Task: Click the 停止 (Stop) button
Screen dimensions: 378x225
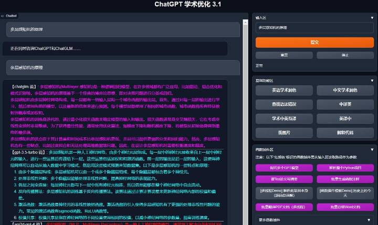Action: 345,55
